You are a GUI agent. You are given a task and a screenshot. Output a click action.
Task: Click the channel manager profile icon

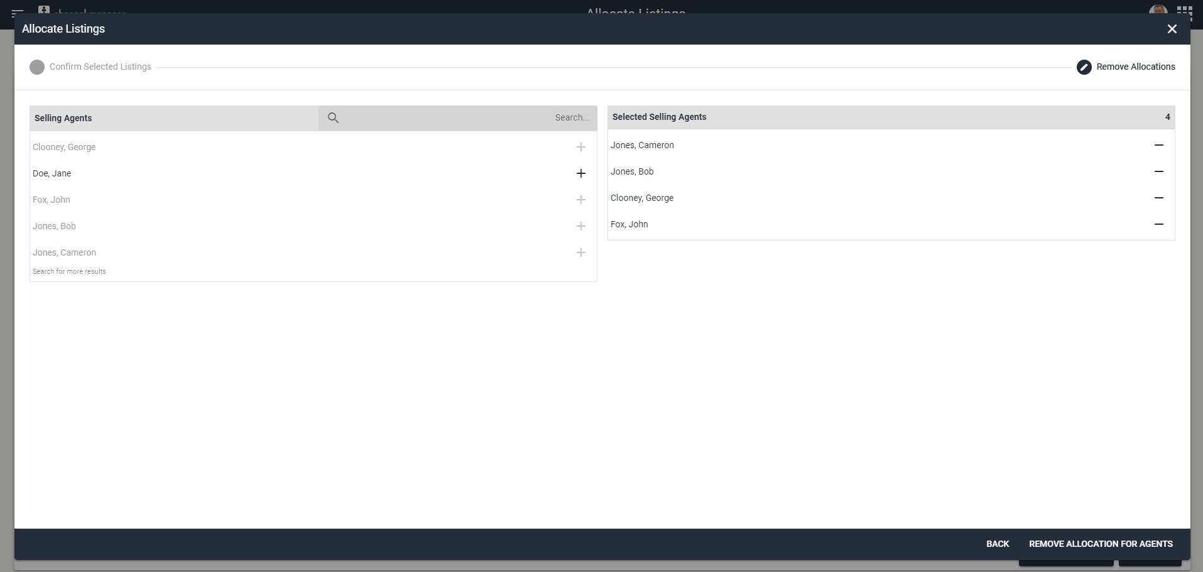tap(44, 9)
